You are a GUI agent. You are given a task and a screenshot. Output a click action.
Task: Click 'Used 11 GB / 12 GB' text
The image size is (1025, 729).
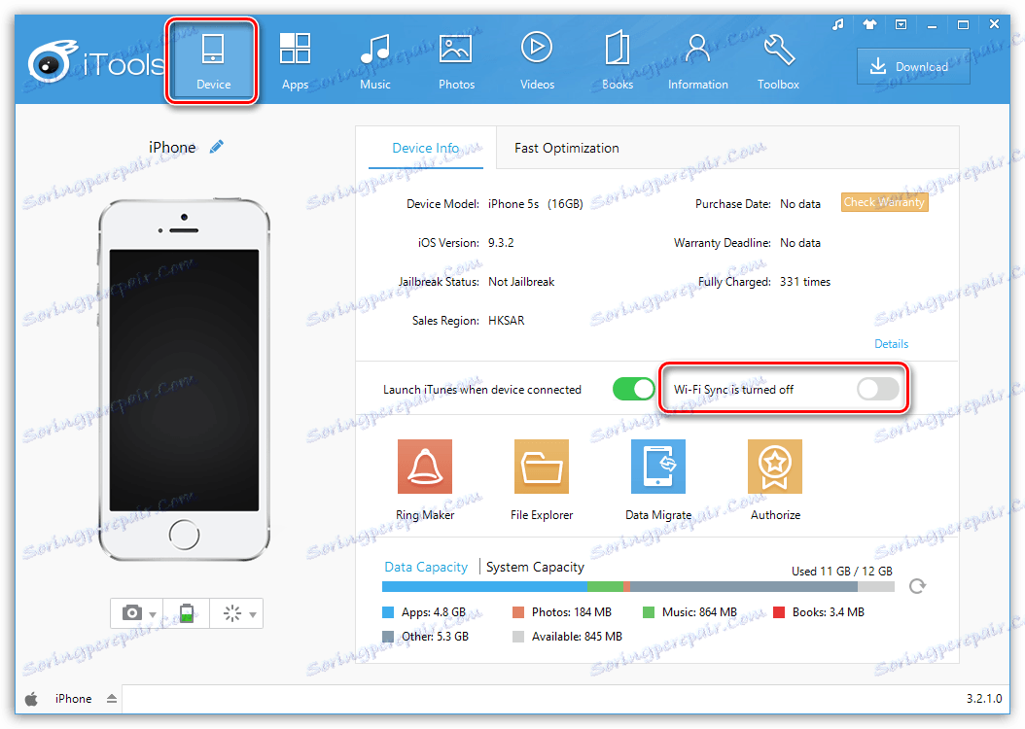click(842, 571)
